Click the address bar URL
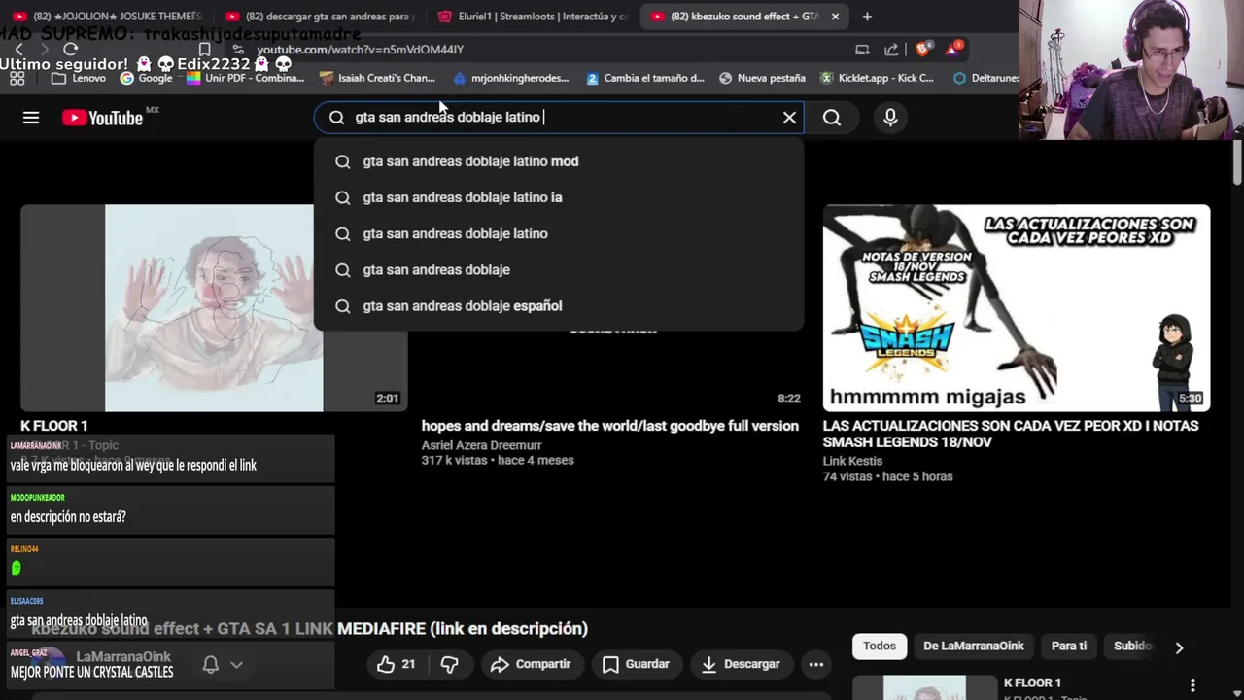Image resolution: width=1244 pixels, height=700 pixels. coord(360,50)
